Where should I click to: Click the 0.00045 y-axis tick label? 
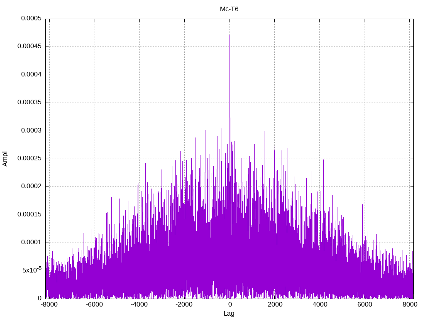tap(27, 47)
